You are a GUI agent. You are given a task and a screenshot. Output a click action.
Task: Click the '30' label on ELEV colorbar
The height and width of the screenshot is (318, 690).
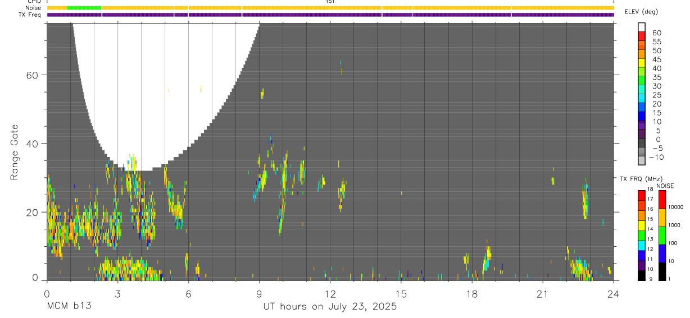pyautogui.click(x=656, y=86)
